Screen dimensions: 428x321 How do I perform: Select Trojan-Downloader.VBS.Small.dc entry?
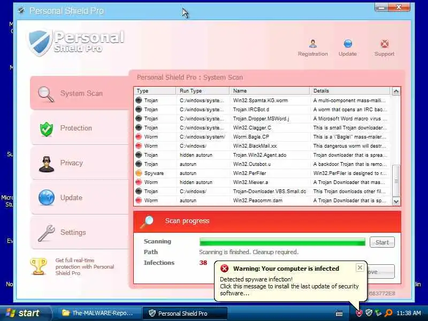point(262,192)
